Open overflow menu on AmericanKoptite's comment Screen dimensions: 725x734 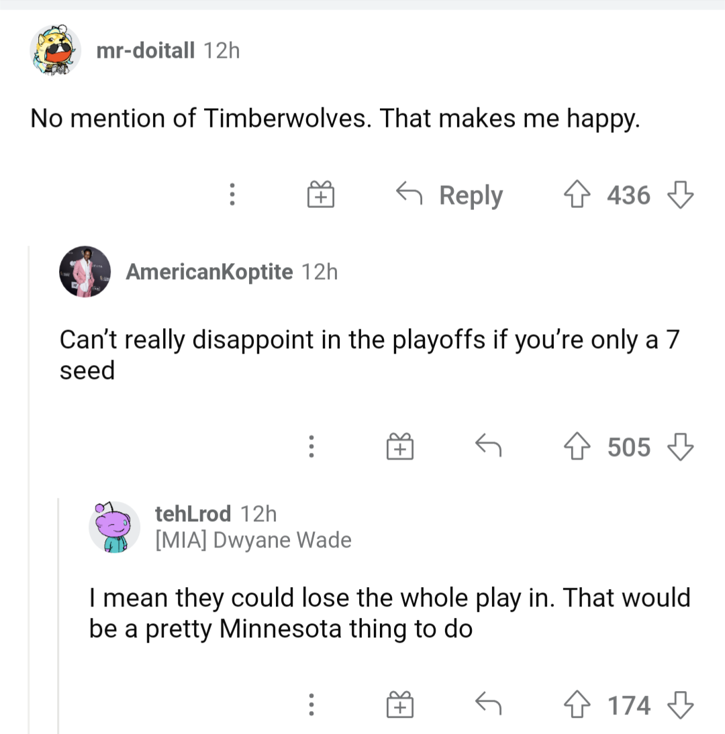pyautogui.click(x=311, y=446)
